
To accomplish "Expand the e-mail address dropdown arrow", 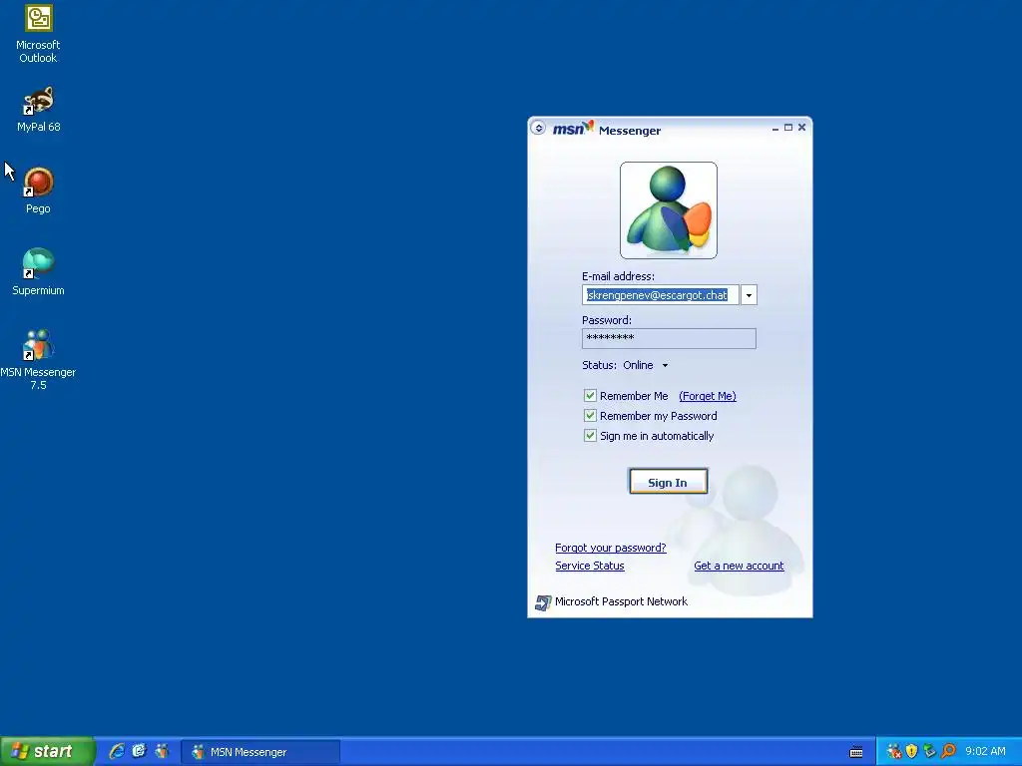I will [749, 295].
